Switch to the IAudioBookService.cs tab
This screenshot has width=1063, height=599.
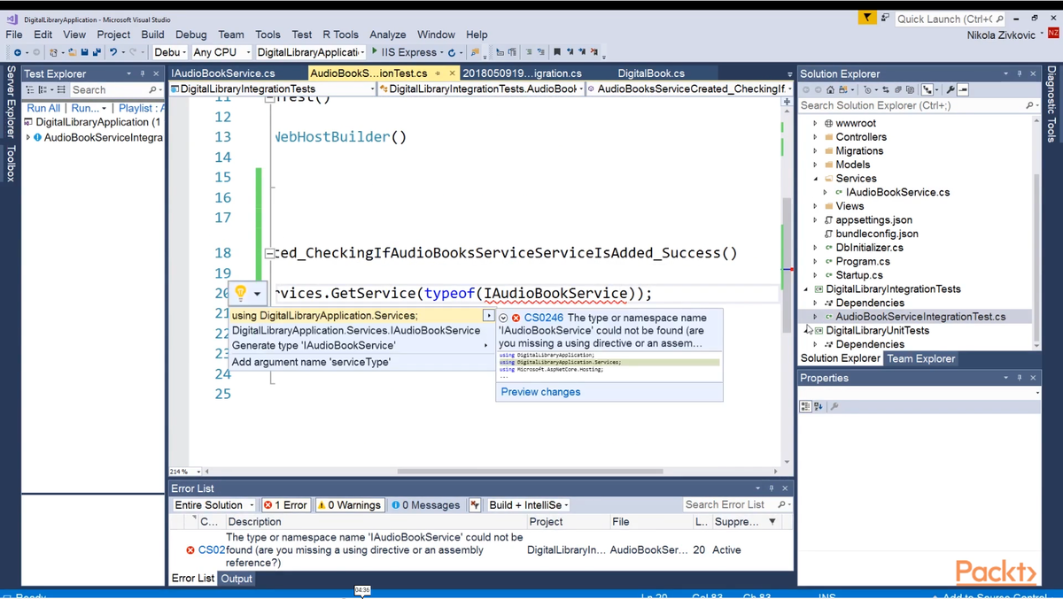tap(223, 73)
